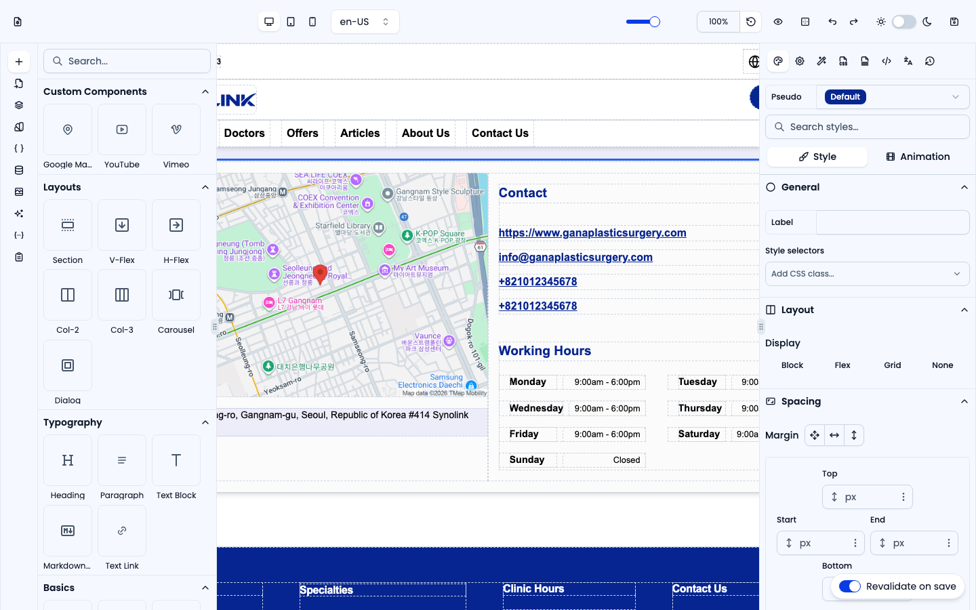Screen dimensions: 976x610
Task: Set Display to None
Action: (943, 365)
